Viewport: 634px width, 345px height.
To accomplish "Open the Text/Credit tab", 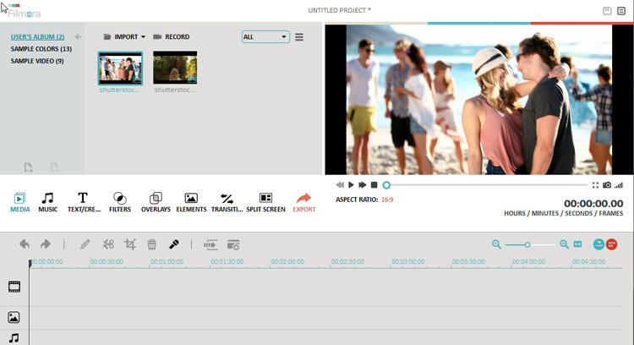I will [x=84, y=202].
